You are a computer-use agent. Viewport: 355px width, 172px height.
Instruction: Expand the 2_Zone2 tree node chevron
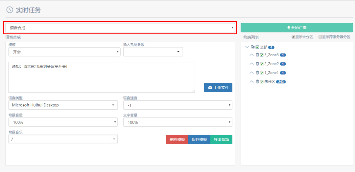[x=252, y=64]
